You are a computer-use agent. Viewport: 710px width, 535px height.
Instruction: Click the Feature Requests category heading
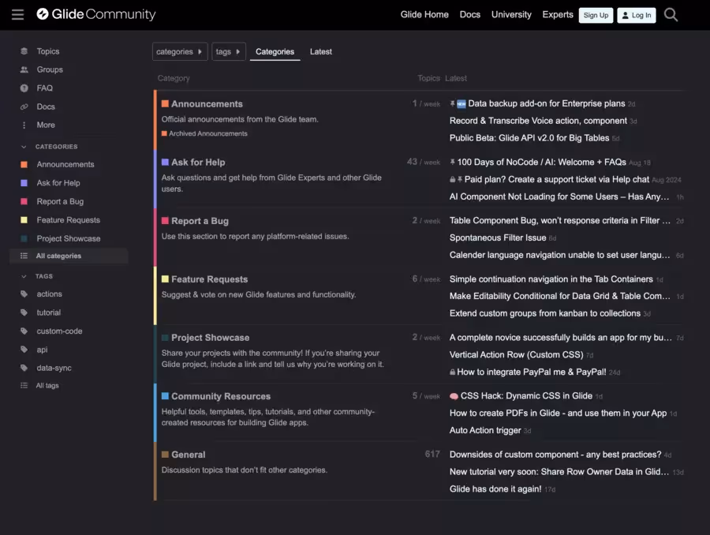click(209, 279)
